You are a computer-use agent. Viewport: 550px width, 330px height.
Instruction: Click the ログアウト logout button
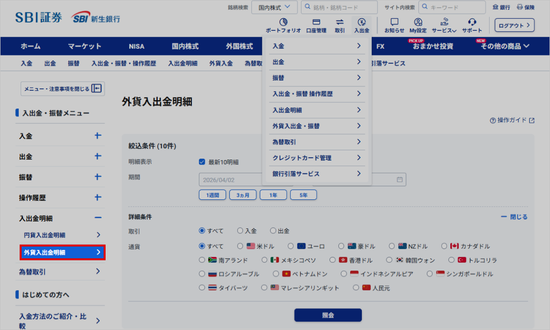[514, 25]
